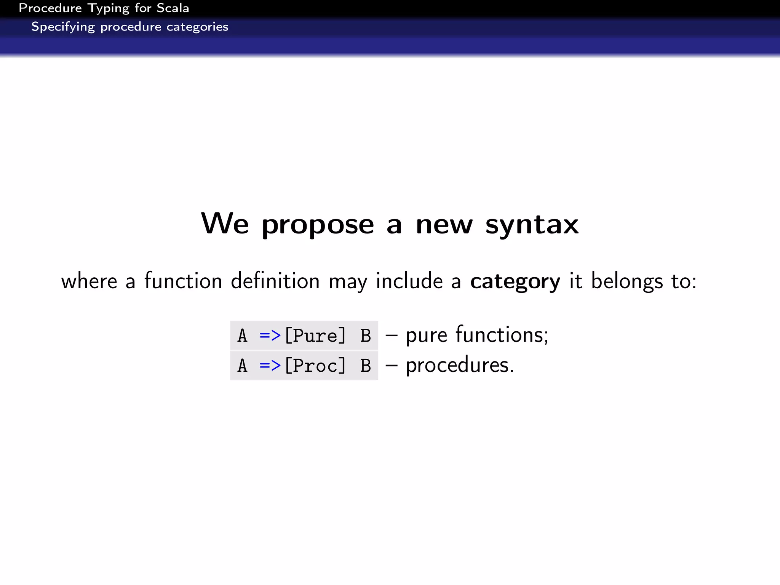
Task: Click the word 'where' starting the sentence
Action: point(89,282)
